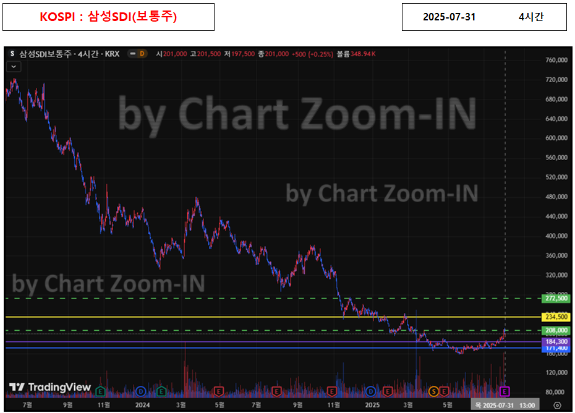Click the volume value 볼륨348.94K
575x413 pixels.
click(356, 54)
